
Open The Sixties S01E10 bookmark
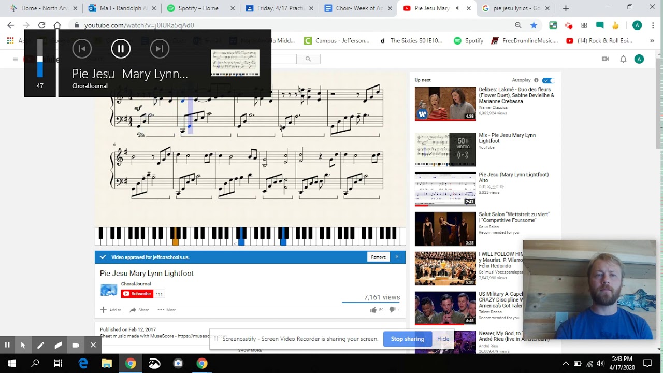(412, 41)
